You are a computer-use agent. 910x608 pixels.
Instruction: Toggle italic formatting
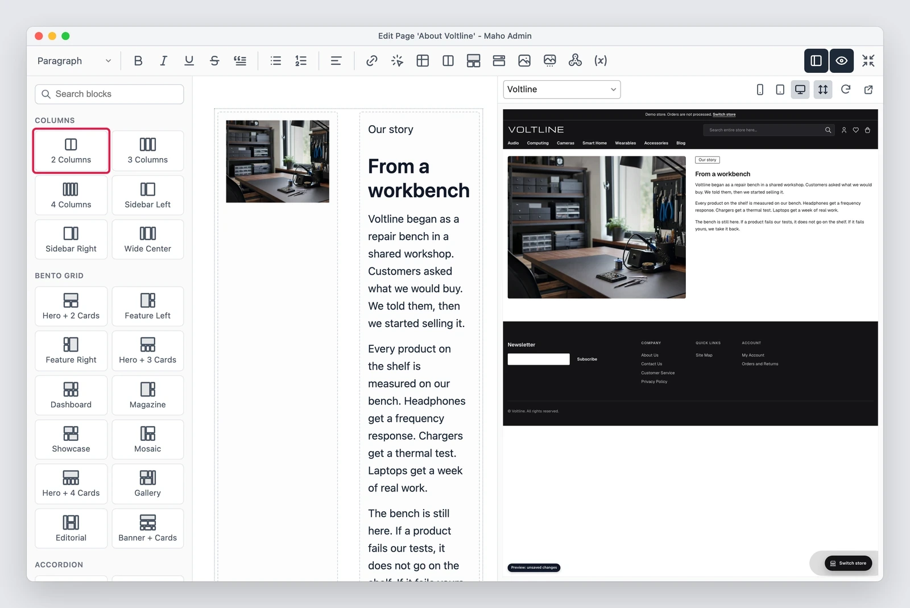tap(164, 61)
